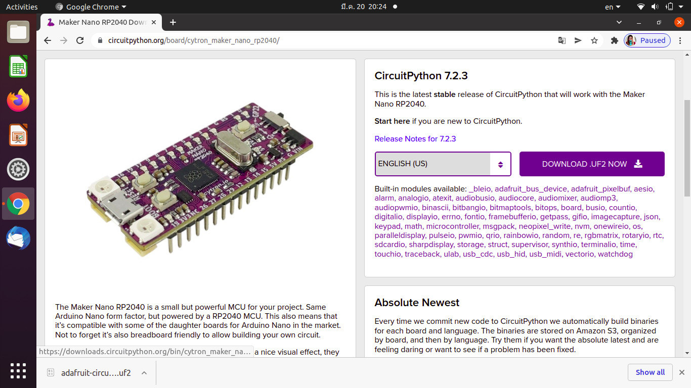
Task: Open the vectorio module link
Action: tap(580, 254)
